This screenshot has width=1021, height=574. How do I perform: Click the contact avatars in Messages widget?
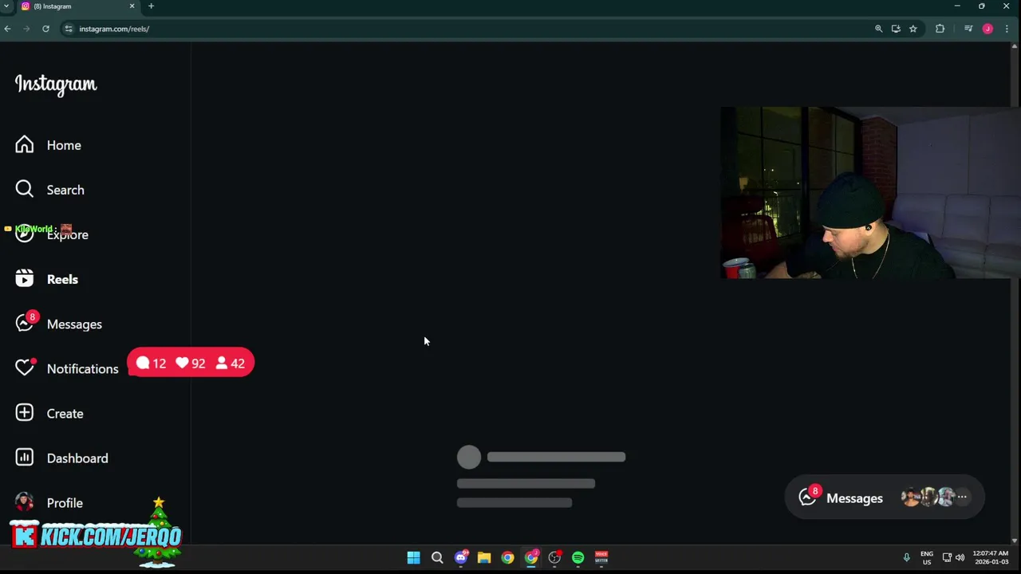(928, 497)
